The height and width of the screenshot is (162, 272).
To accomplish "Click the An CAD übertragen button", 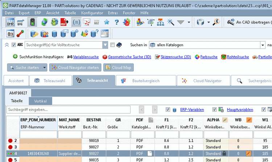I will pos(249,22).
